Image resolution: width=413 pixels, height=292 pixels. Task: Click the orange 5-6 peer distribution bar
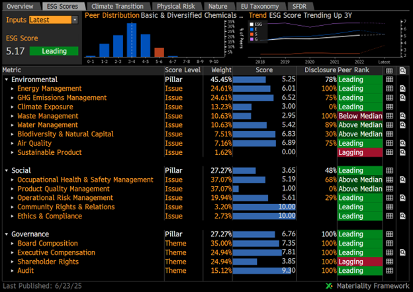159,52
